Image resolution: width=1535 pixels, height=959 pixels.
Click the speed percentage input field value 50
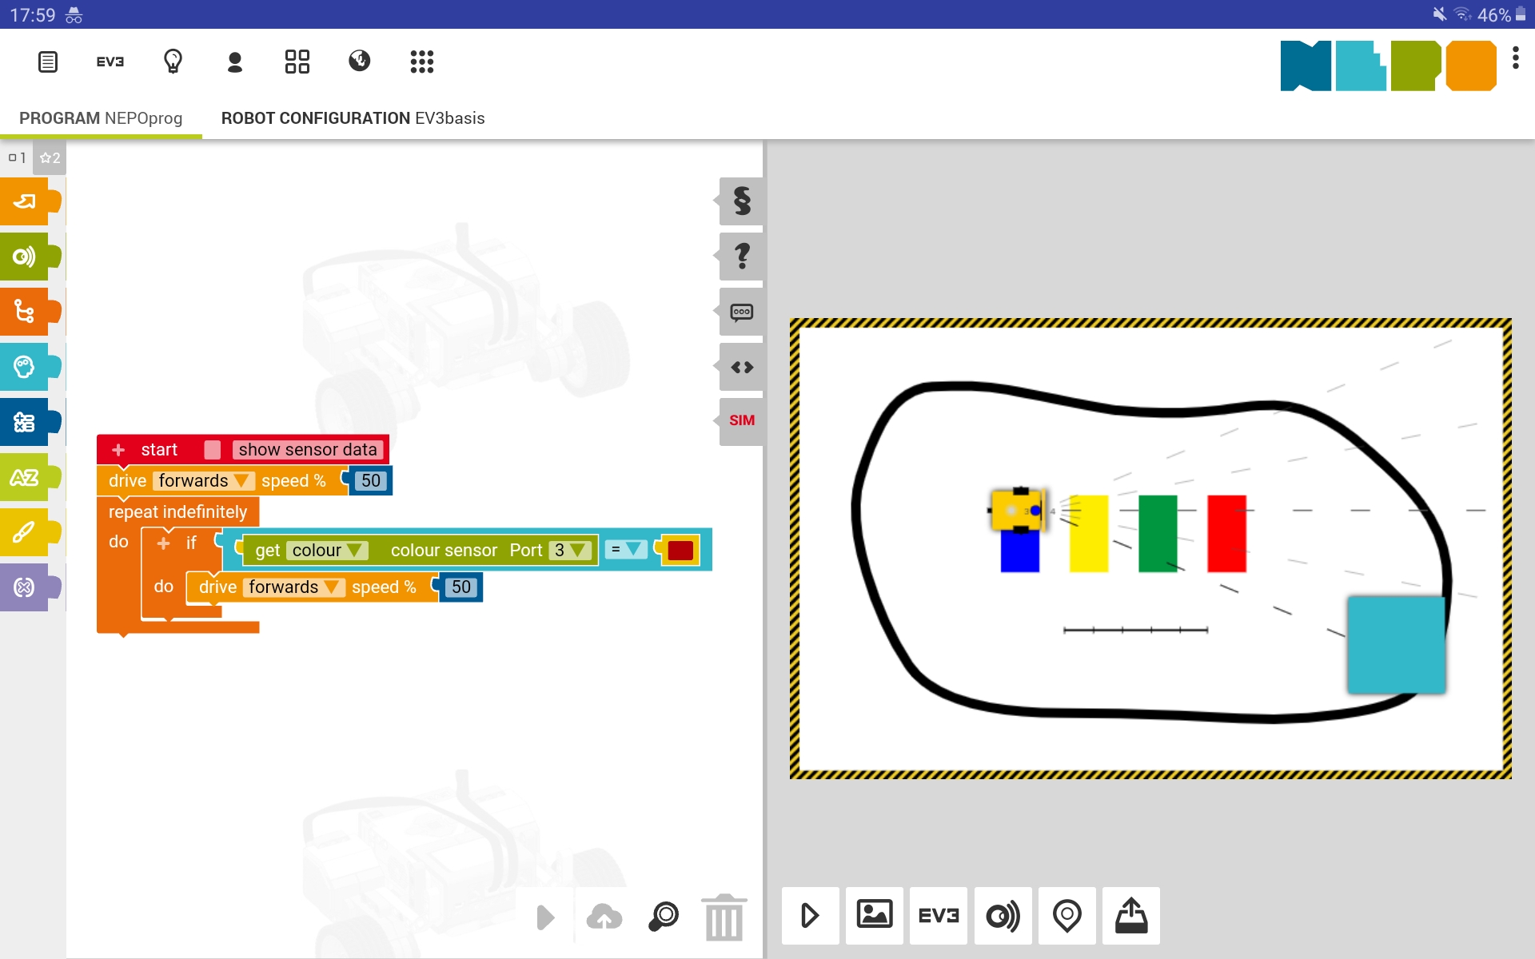tap(371, 480)
